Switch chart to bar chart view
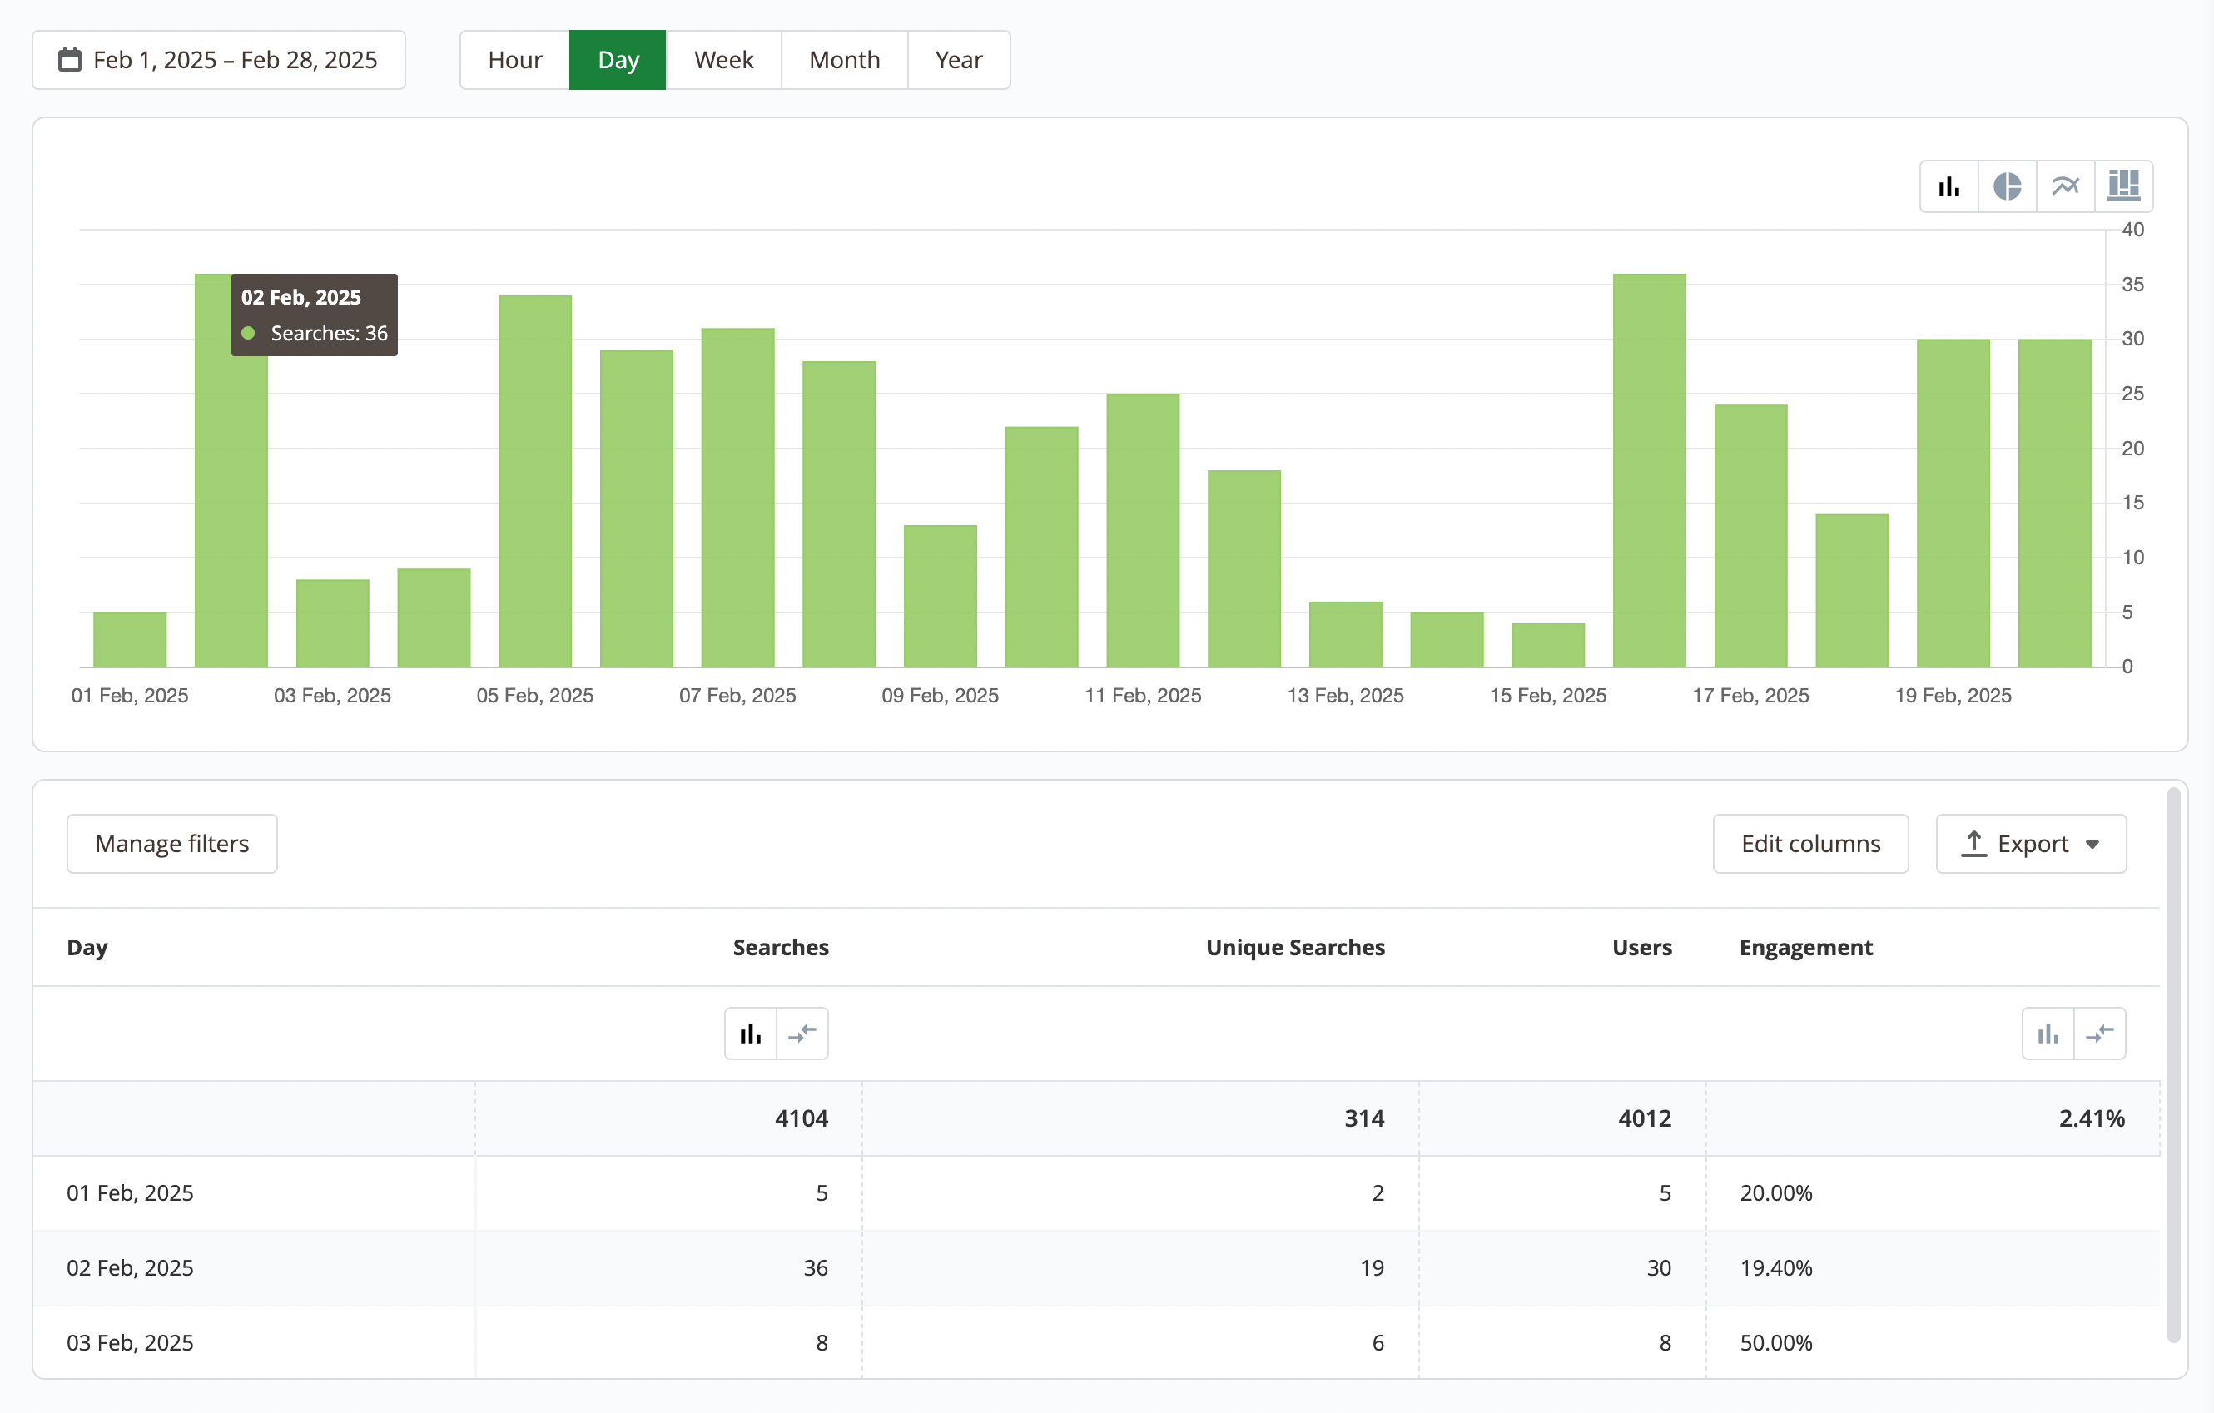 (1948, 186)
